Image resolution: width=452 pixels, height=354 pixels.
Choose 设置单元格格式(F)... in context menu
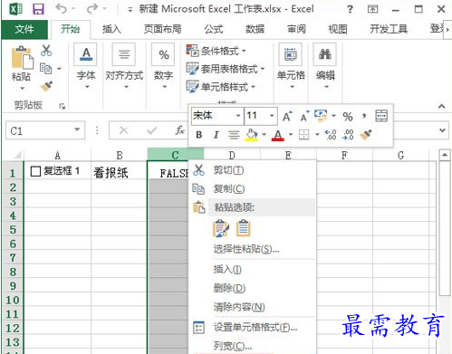point(253,327)
